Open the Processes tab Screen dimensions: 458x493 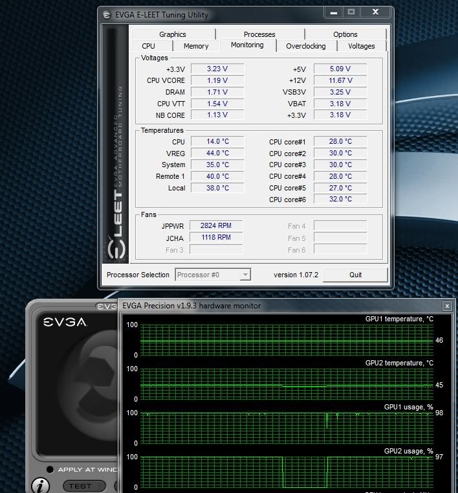click(259, 34)
